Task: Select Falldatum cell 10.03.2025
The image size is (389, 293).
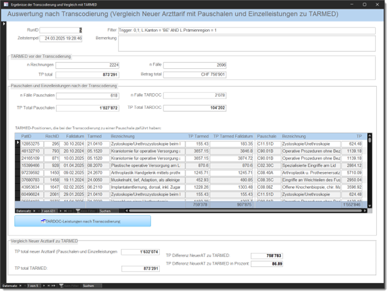Action: tap(73, 158)
